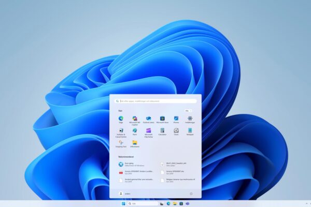Launch Microsoft Clipchamp
Image resolution: width=311 pixels, height=207 pixels.
click(149, 132)
